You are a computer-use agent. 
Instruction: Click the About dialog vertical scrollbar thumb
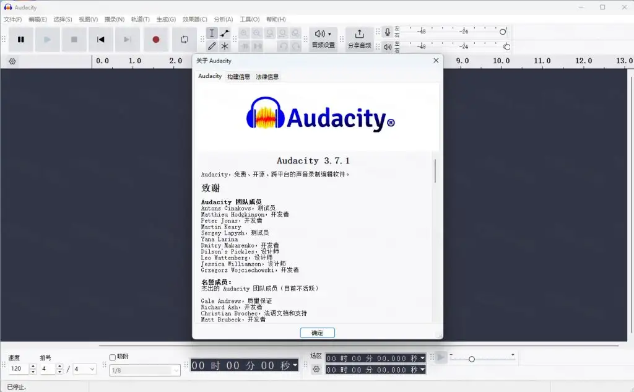435,171
